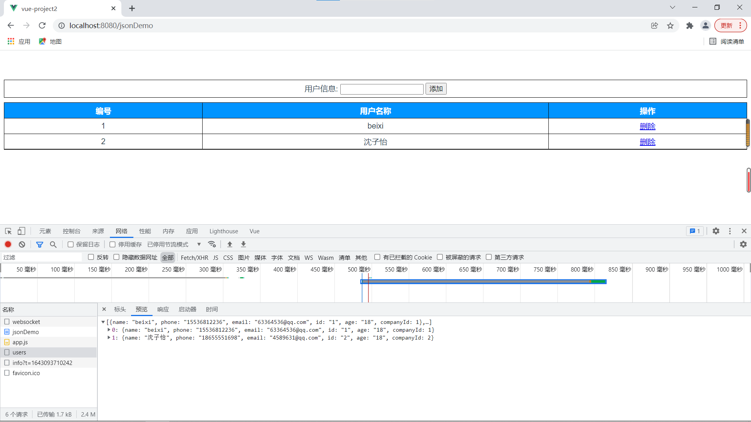Select the info?t=1643093710242 request
Image resolution: width=751 pixels, height=422 pixels.
click(49, 363)
